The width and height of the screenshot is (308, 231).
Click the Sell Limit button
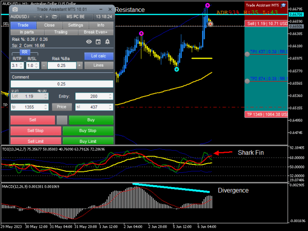35,141
